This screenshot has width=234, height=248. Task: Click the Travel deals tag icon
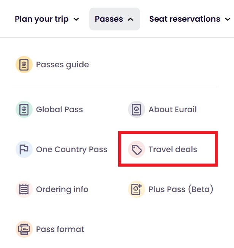[x=136, y=149]
